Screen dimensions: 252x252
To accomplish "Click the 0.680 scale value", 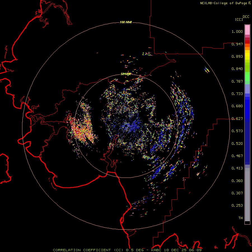I will point(237,106).
